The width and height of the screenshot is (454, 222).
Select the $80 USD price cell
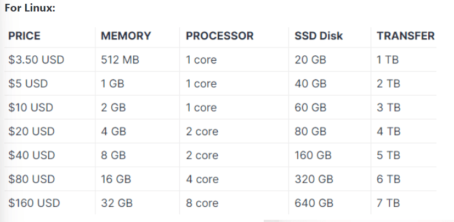tap(32, 179)
